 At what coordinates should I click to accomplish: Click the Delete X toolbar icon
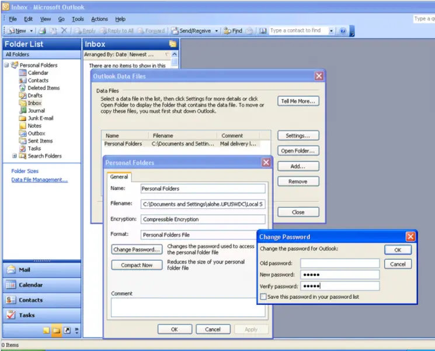pyautogui.click(x=64, y=30)
